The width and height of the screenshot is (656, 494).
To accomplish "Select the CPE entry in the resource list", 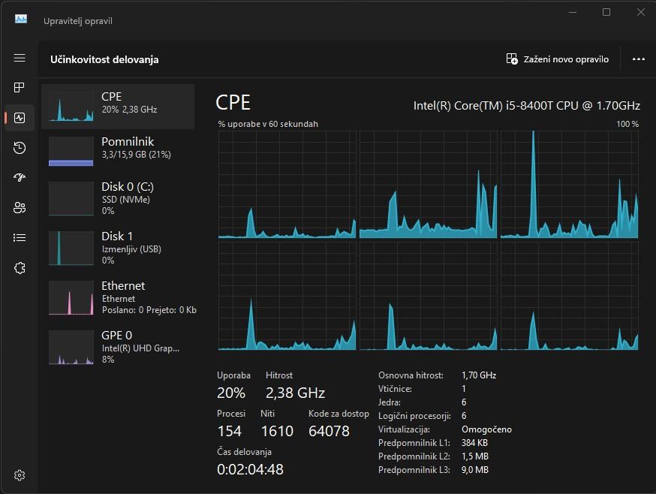I will (x=118, y=107).
